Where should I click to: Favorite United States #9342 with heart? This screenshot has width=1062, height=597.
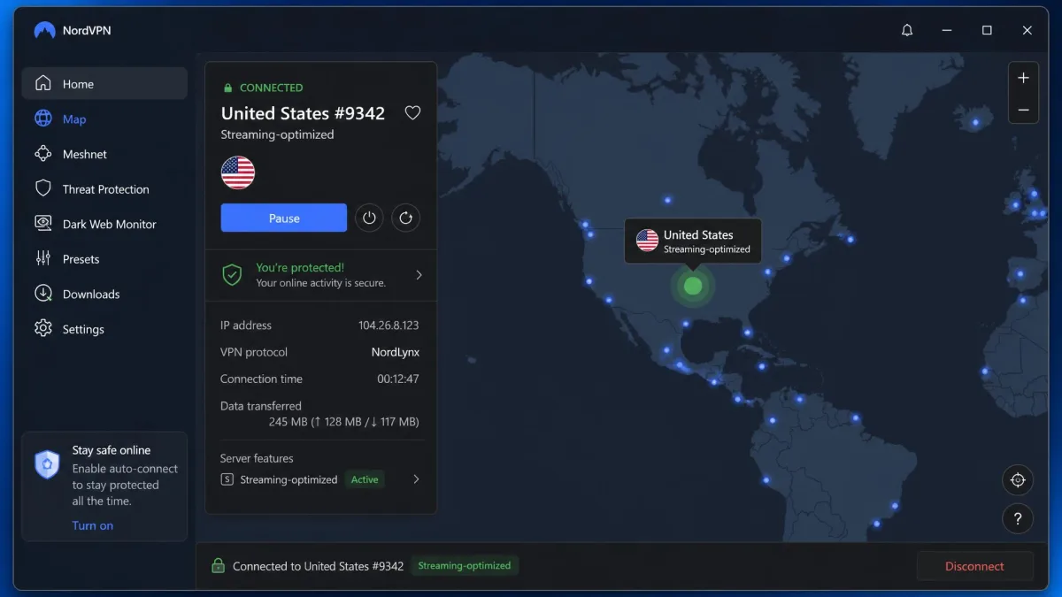click(x=412, y=113)
